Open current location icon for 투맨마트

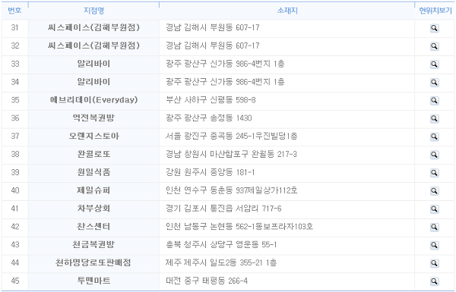point(434,281)
